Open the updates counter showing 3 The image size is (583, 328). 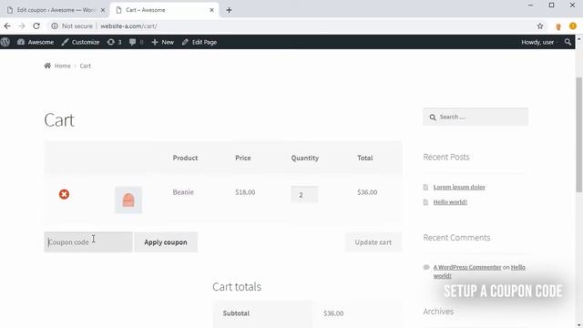pos(114,42)
